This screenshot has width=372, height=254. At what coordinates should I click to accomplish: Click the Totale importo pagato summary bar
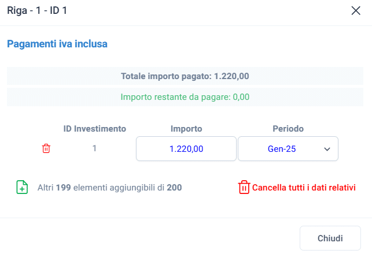[x=185, y=76]
